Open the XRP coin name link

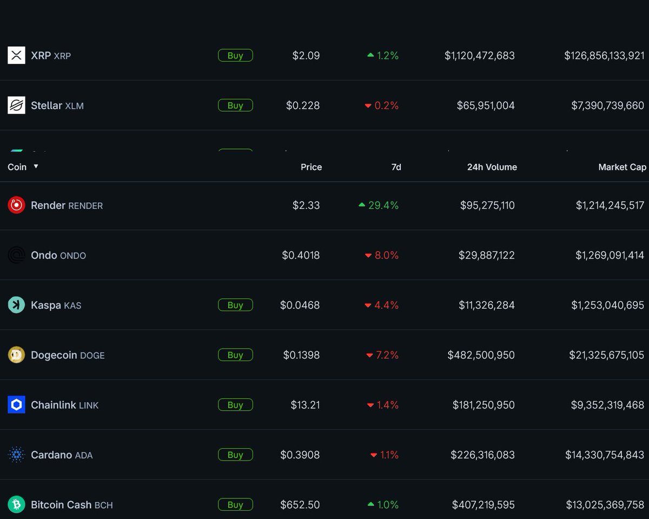click(x=51, y=55)
